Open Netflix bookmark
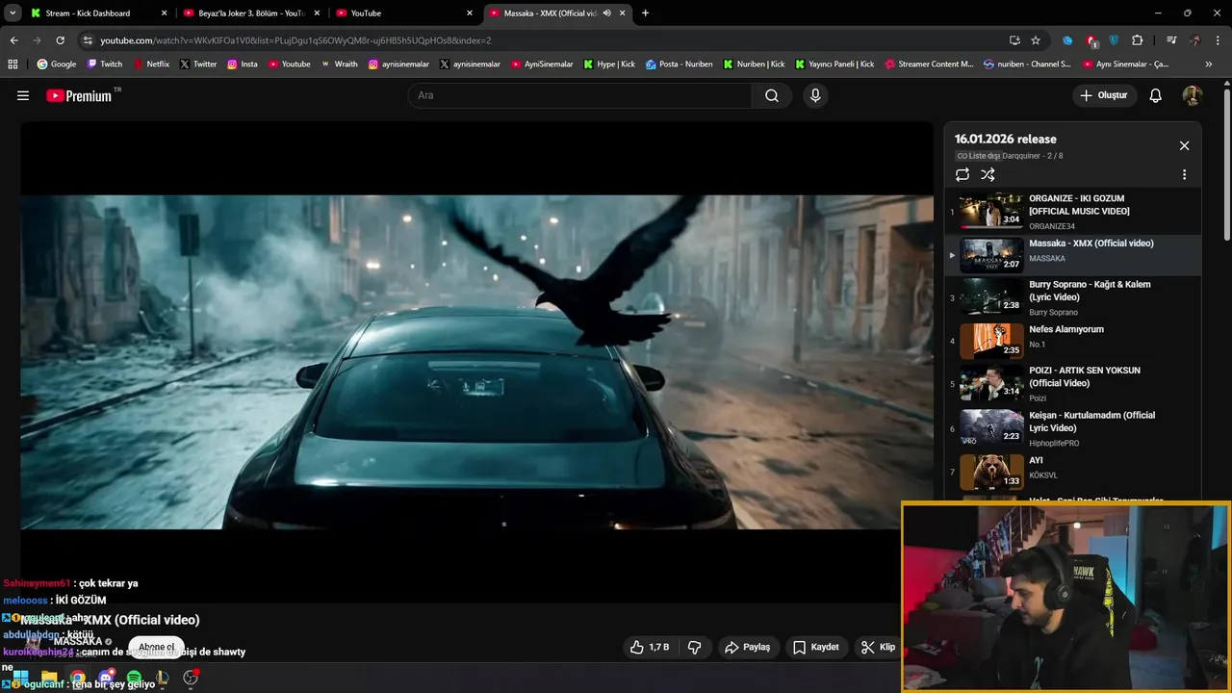The image size is (1232, 693). [x=150, y=64]
